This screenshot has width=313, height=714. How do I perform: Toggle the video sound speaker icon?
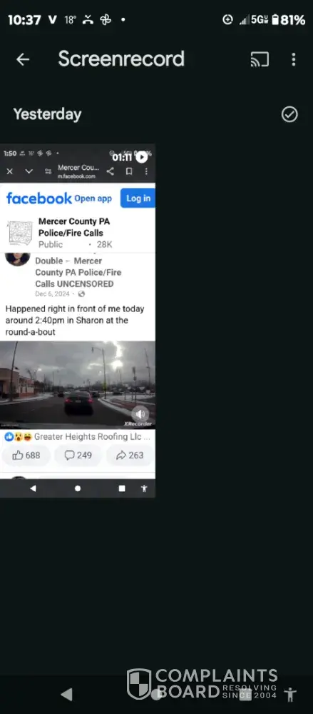coord(140,413)
